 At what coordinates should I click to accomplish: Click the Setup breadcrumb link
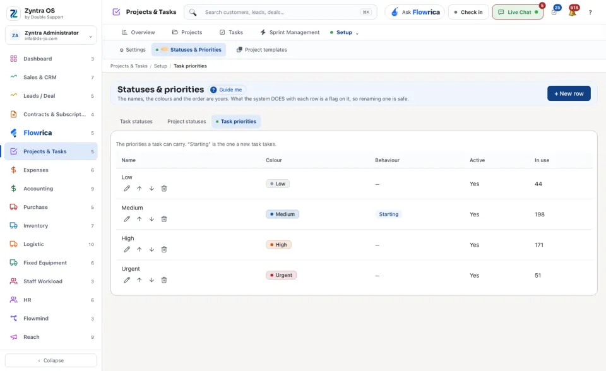(x=160, y=66)
